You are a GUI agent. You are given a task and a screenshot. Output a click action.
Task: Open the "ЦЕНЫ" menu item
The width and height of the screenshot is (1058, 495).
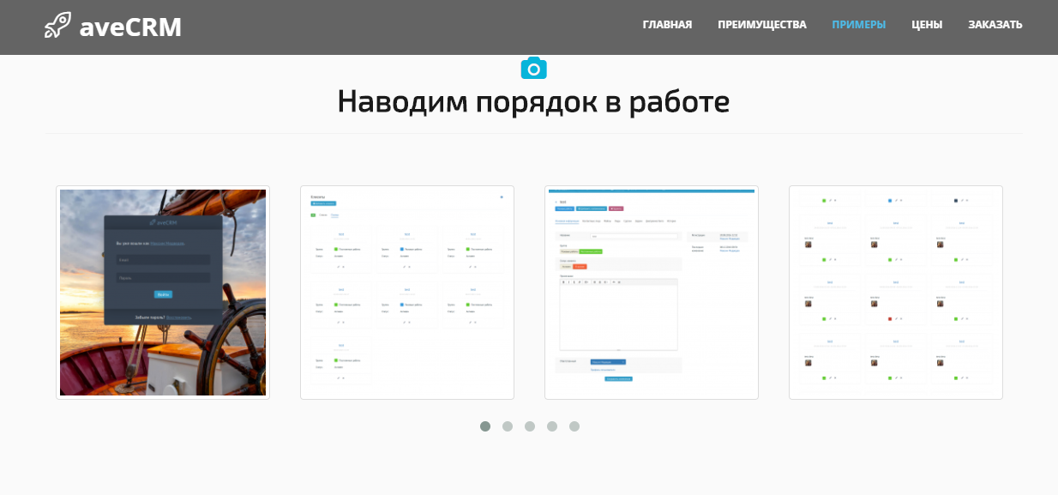point(927,24)
